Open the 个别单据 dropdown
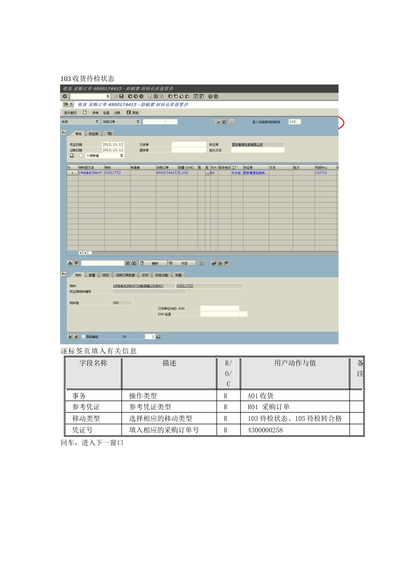This screenshot has width=399, height=565. [122, 156]
